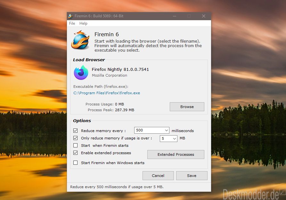The image size is (286, 200).
Task: Minimize the Firemin window
Action: [175, 16]
